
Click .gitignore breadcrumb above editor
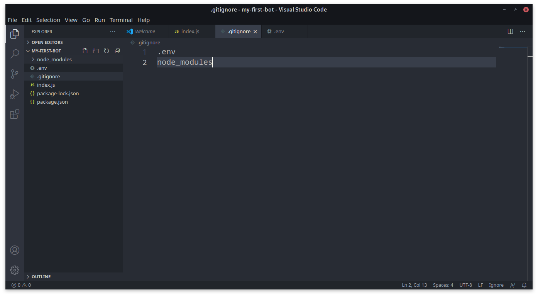(x=149, y=42)
